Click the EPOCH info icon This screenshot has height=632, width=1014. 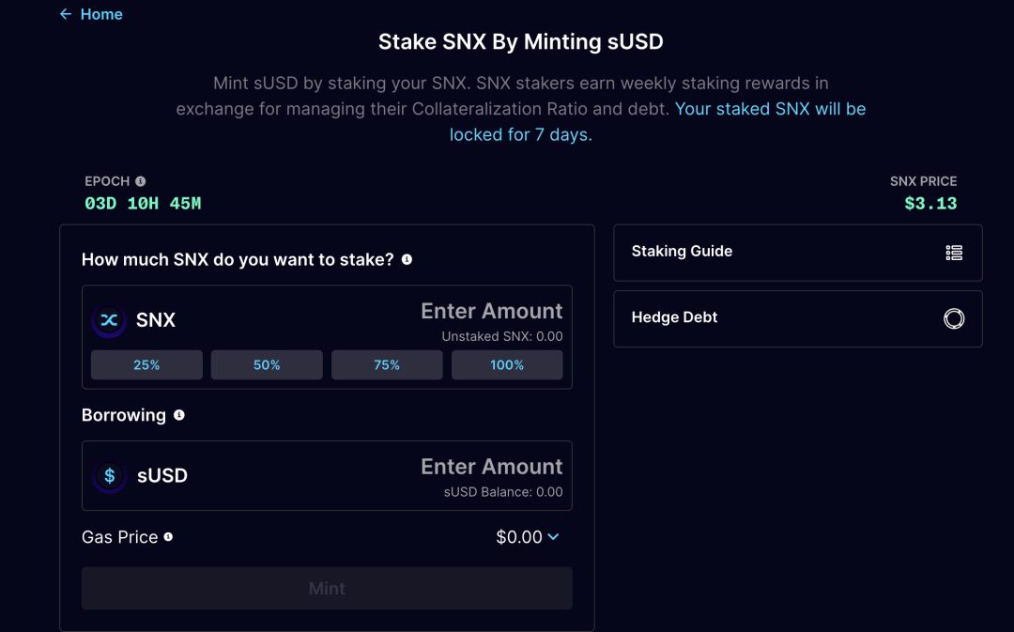[140, 181]
